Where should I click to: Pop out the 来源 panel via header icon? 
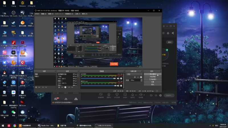pyautogui.click(x=78, y=71)
